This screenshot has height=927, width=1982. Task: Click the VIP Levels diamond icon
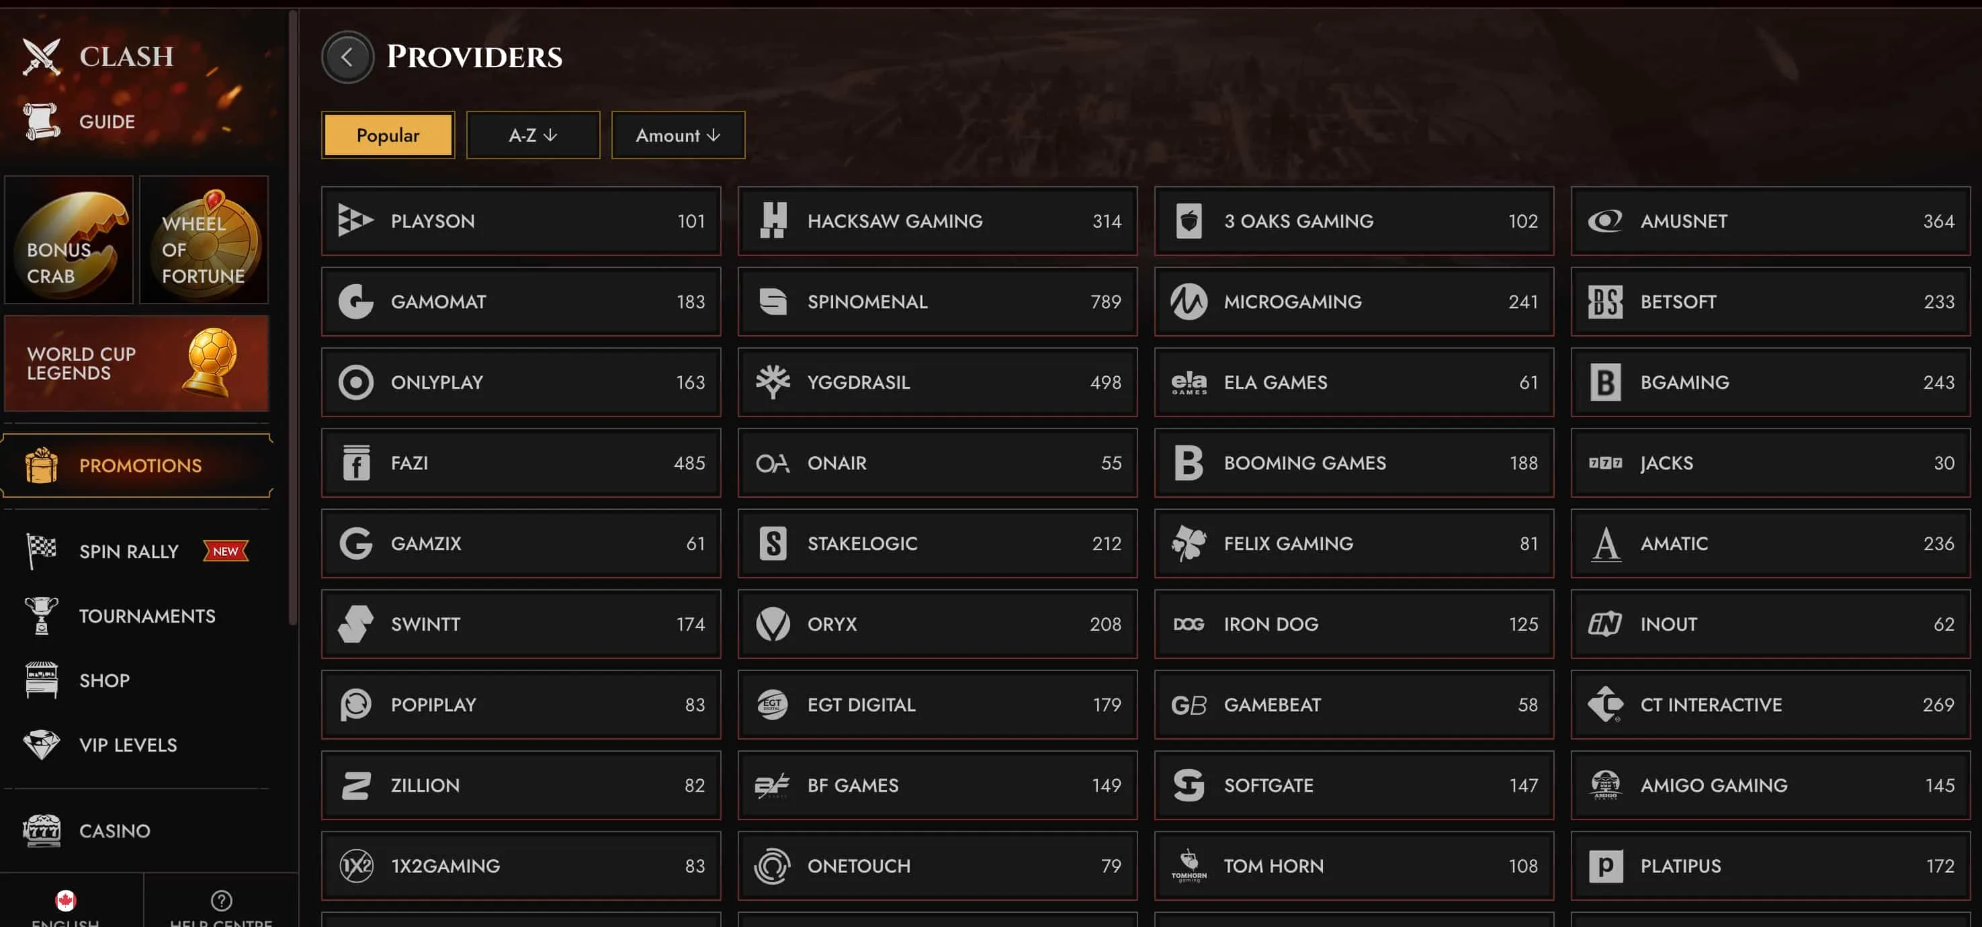tap(42, 745)
